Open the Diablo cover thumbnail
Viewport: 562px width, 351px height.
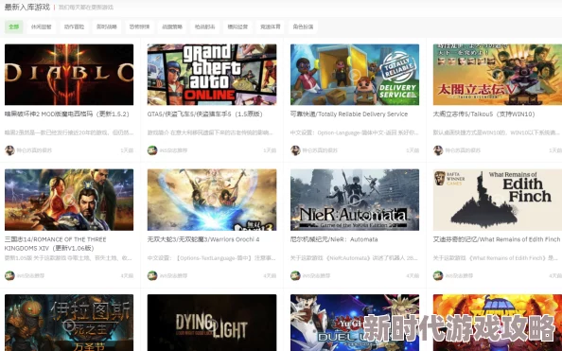pos(69,75)
